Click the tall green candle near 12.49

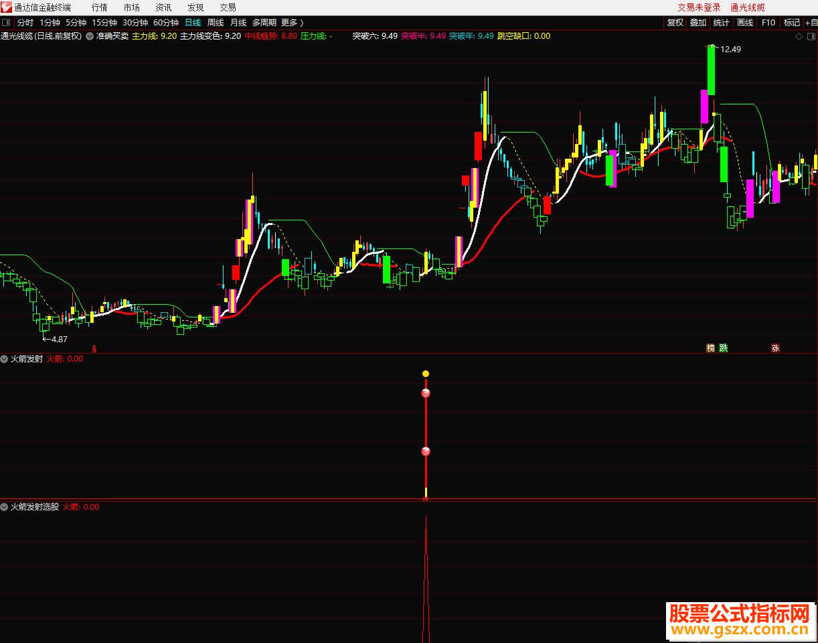pos(711,70)
